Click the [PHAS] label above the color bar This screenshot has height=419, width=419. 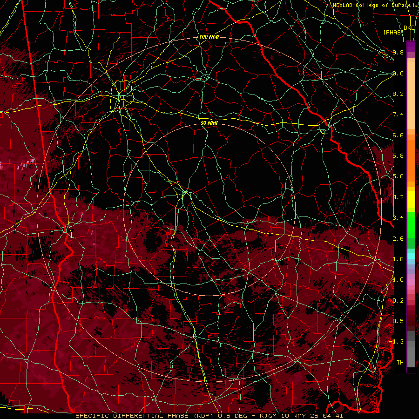pyautogui.click(x=393, y=32)
